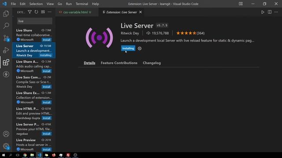Select Live Sass Compiler list entry

coord(34,82)
